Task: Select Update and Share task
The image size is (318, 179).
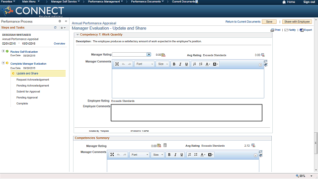Action: [38, 74]
